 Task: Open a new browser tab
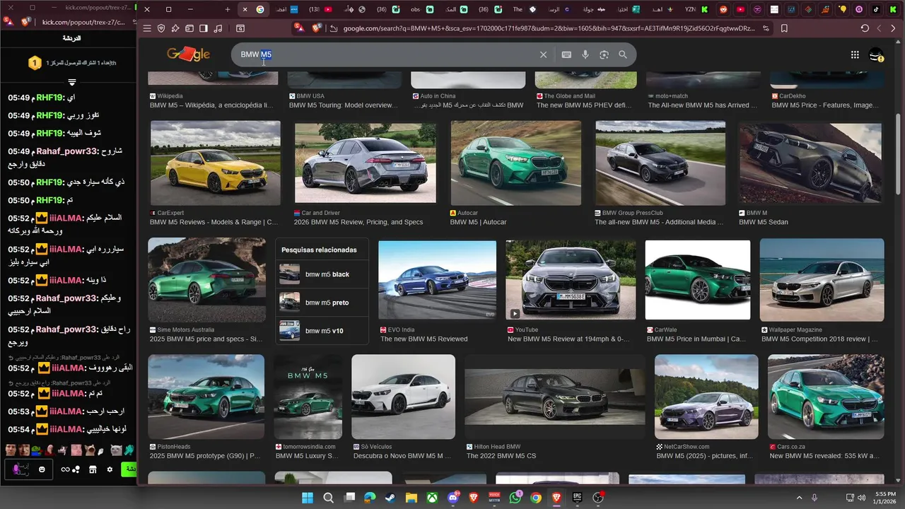[227, 9]
